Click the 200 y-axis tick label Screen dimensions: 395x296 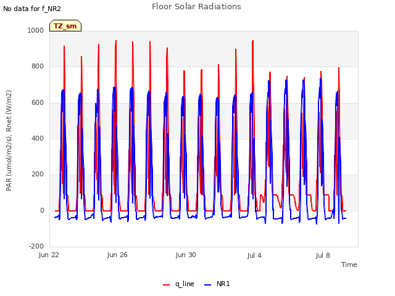[x=38, y=174]
